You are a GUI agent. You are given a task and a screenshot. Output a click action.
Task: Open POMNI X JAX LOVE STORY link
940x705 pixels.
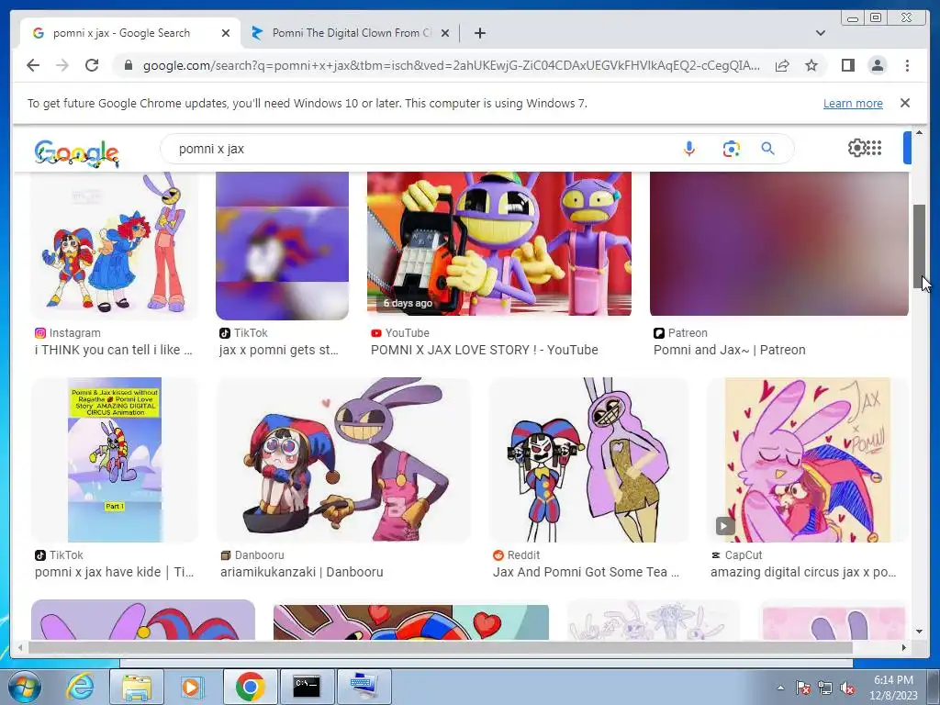click(485, 350)
